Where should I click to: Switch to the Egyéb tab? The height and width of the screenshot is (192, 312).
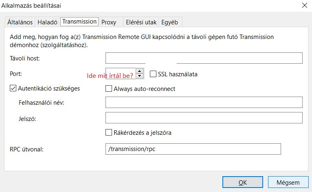(169, 22)
